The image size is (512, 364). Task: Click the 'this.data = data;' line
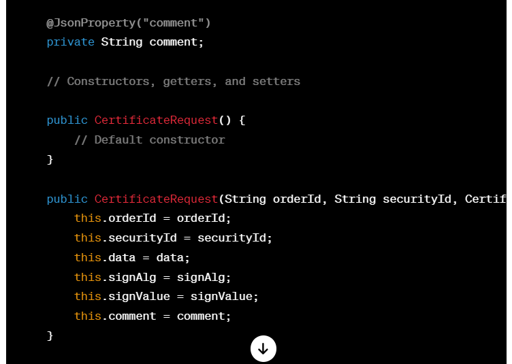[x=132, y=258]
